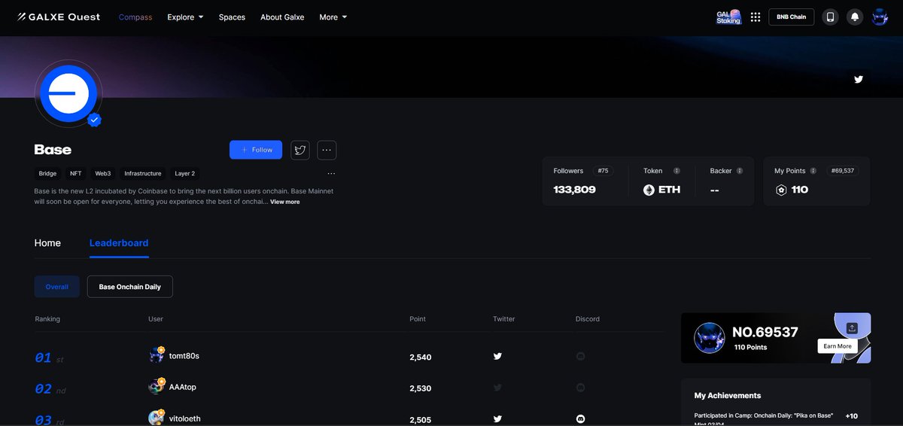Screen dimensions: 903x426
Task: Click tomt80s Discord icon
Action: point(580,356)
